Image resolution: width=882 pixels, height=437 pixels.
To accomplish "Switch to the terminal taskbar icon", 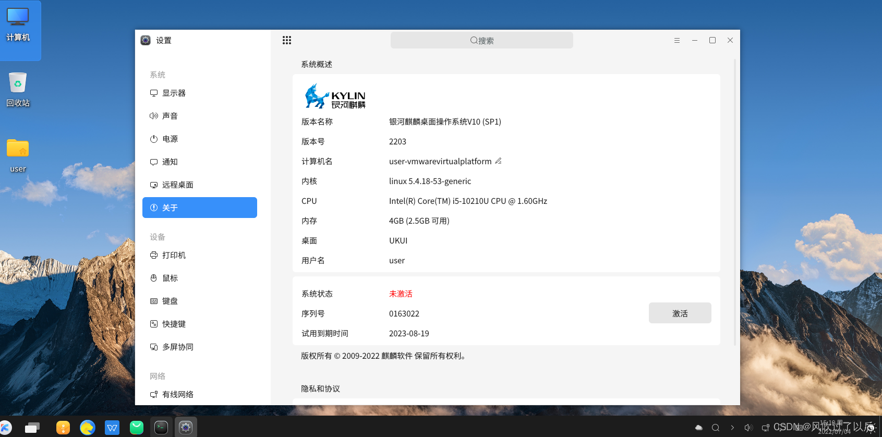I will 161,428.
